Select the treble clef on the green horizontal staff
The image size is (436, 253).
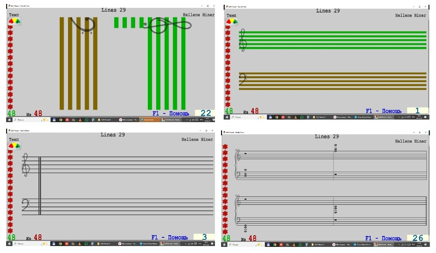click(242, 40)
